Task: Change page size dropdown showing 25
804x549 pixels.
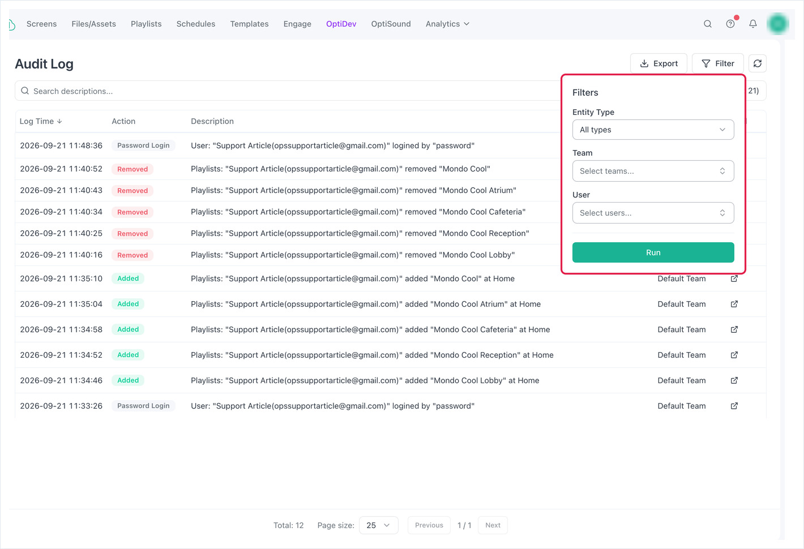Action: point(379,525)
